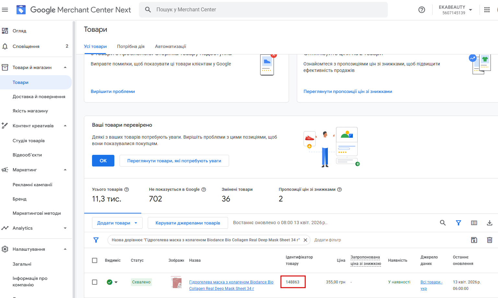Remove the product name filter chip
Screen dimensions: 498x298
tap(305, 240)
